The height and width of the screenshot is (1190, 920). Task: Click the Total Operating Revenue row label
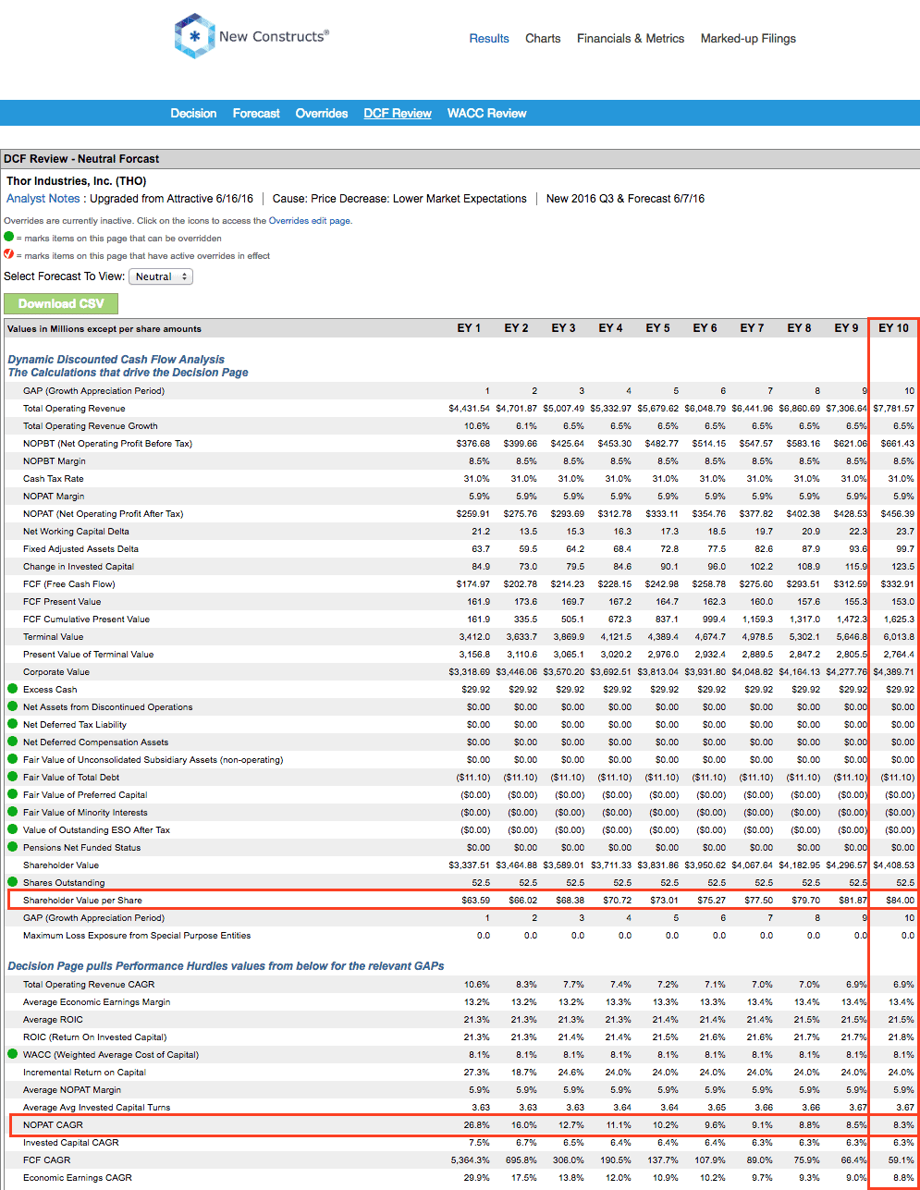[x=74, y=409]
